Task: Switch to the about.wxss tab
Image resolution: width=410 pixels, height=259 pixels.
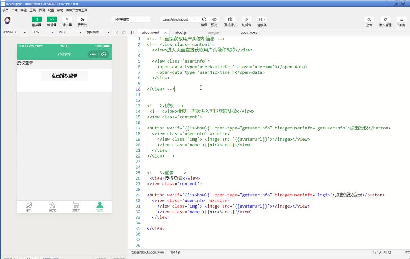Action: pyautogui.click(x=249, y=33)
